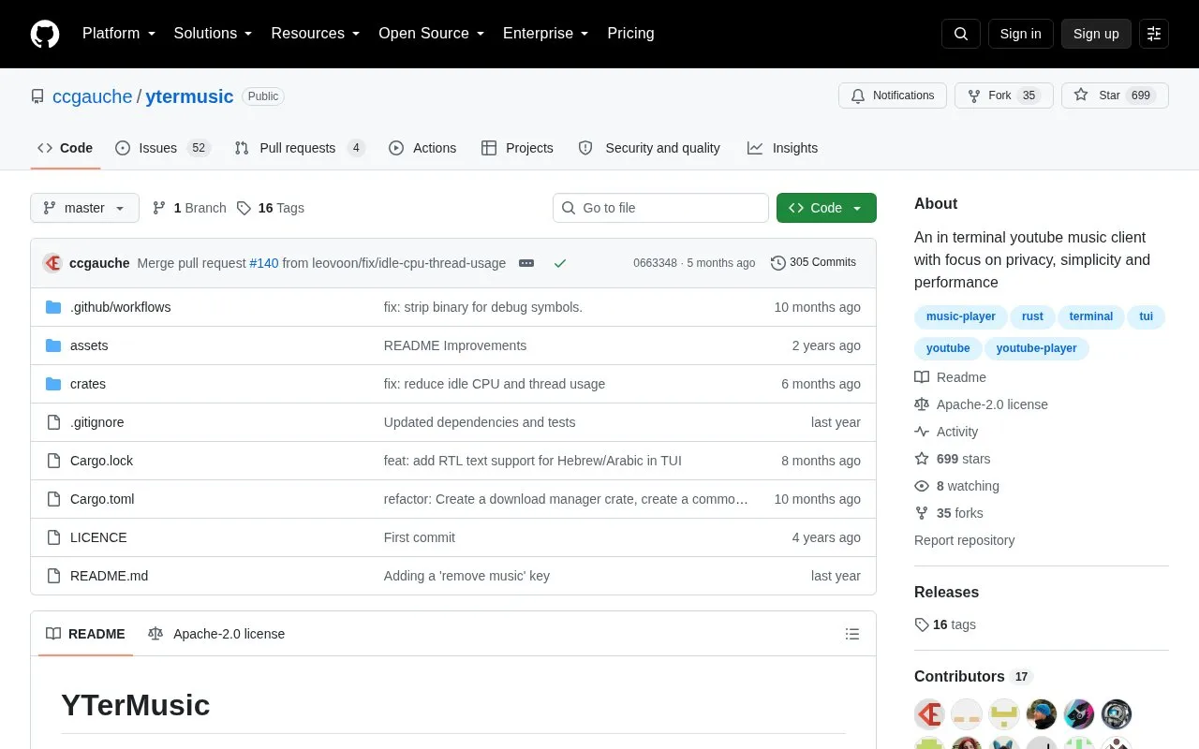Open the Pricing link
The width and height of the screenshot is (1199, 749).
(x=630, y=34)
